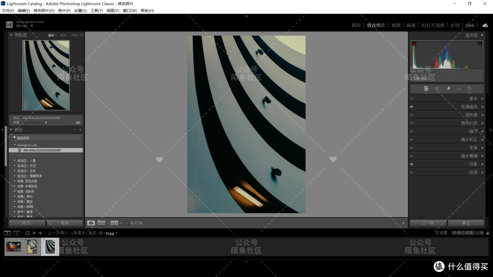Image resolution: width=493 pixels, height=277 pixels.
Task: Open toolbar options dropdown arrow
Action: point(404,223)
